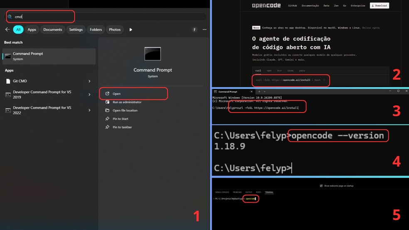Choose Pin to taskbar
Image resolution: width=409 pixels, height=230 pixels.
(x=122, y=127)
